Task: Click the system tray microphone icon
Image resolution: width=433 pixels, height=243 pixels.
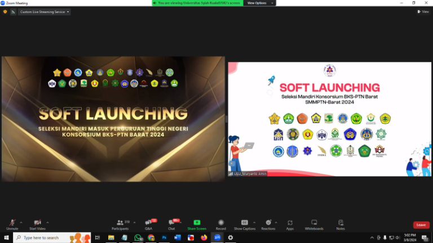Action: (385, 237)
